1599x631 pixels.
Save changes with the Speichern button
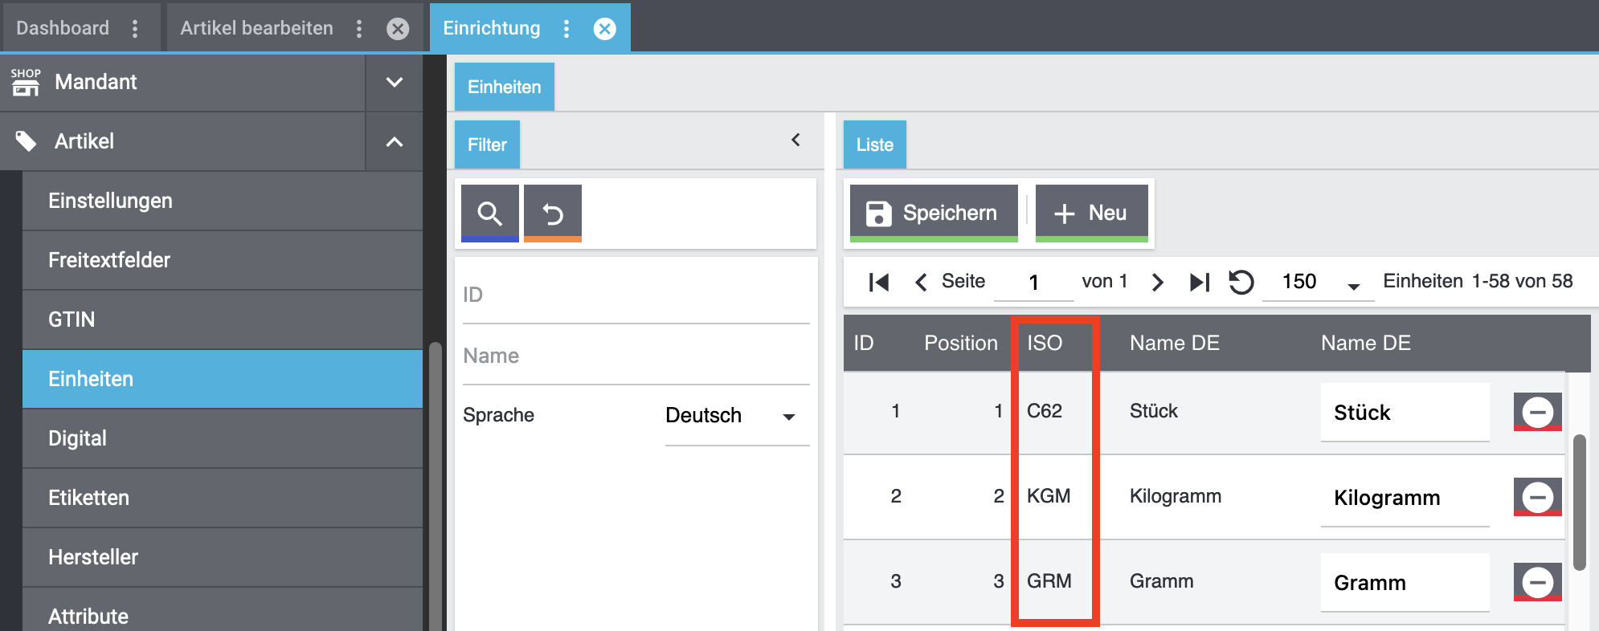pyautogui.click(x=933, y=213)
